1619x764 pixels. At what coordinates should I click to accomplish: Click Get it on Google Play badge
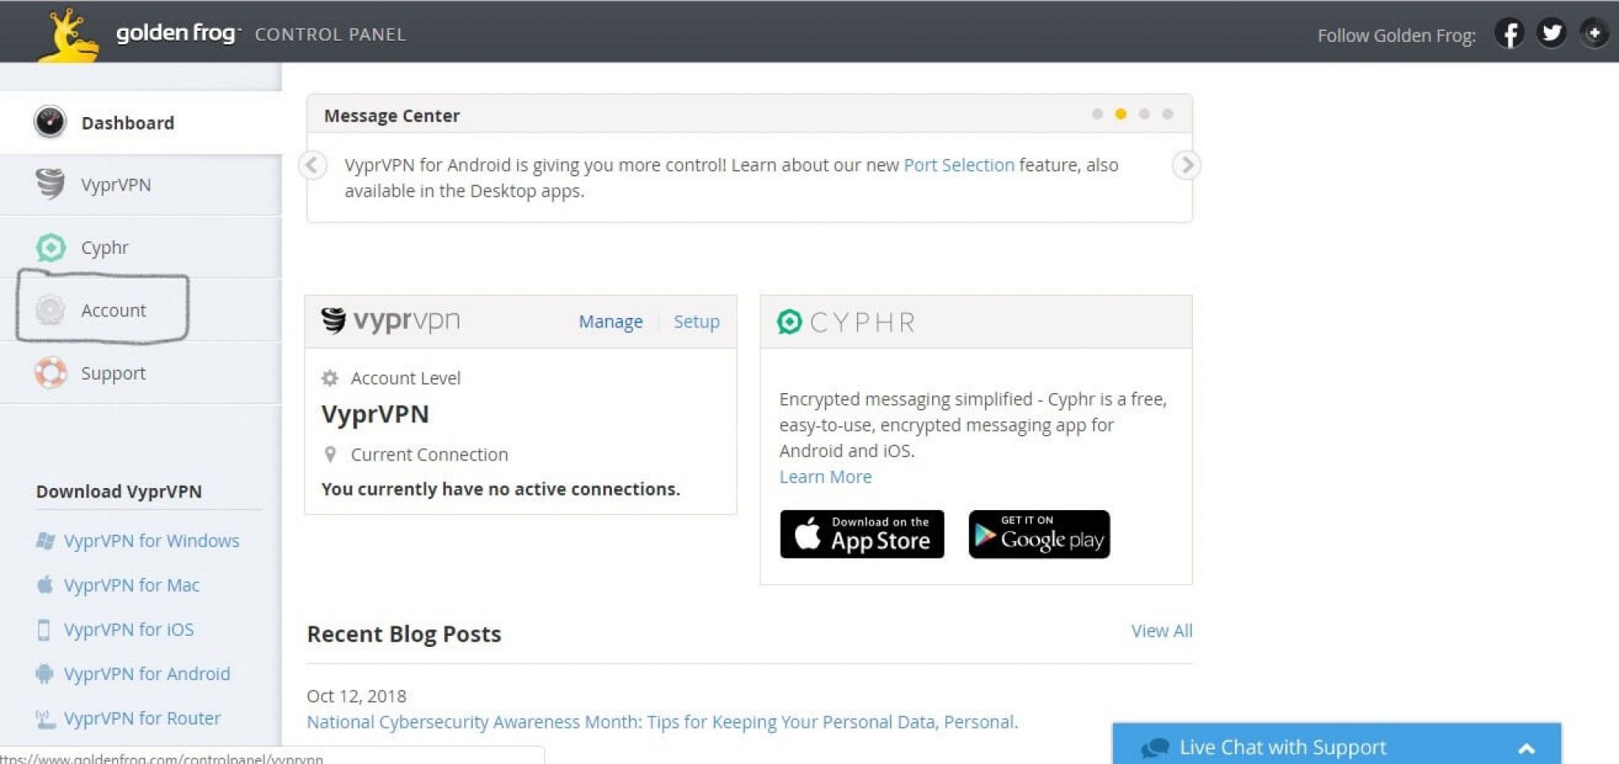click(x=1039, y=534)
